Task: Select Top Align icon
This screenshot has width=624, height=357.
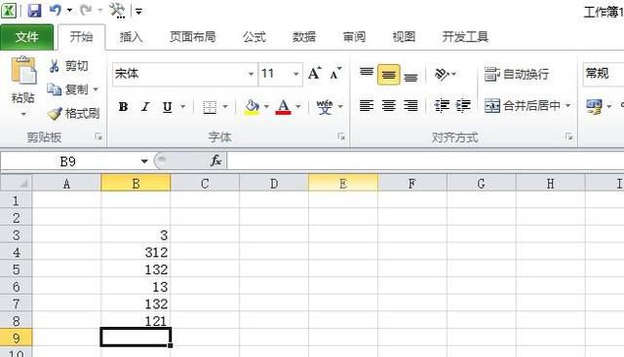Action: pos(367,73)
